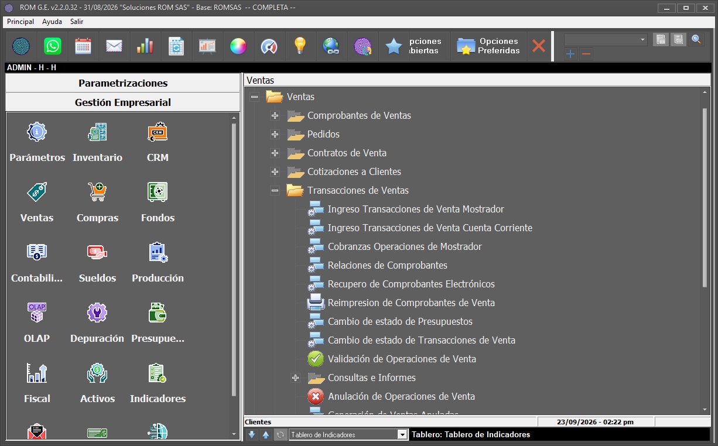Open the WhatsApp toolbar icon
The image size is (718, 446).
[x=52, y=46]
